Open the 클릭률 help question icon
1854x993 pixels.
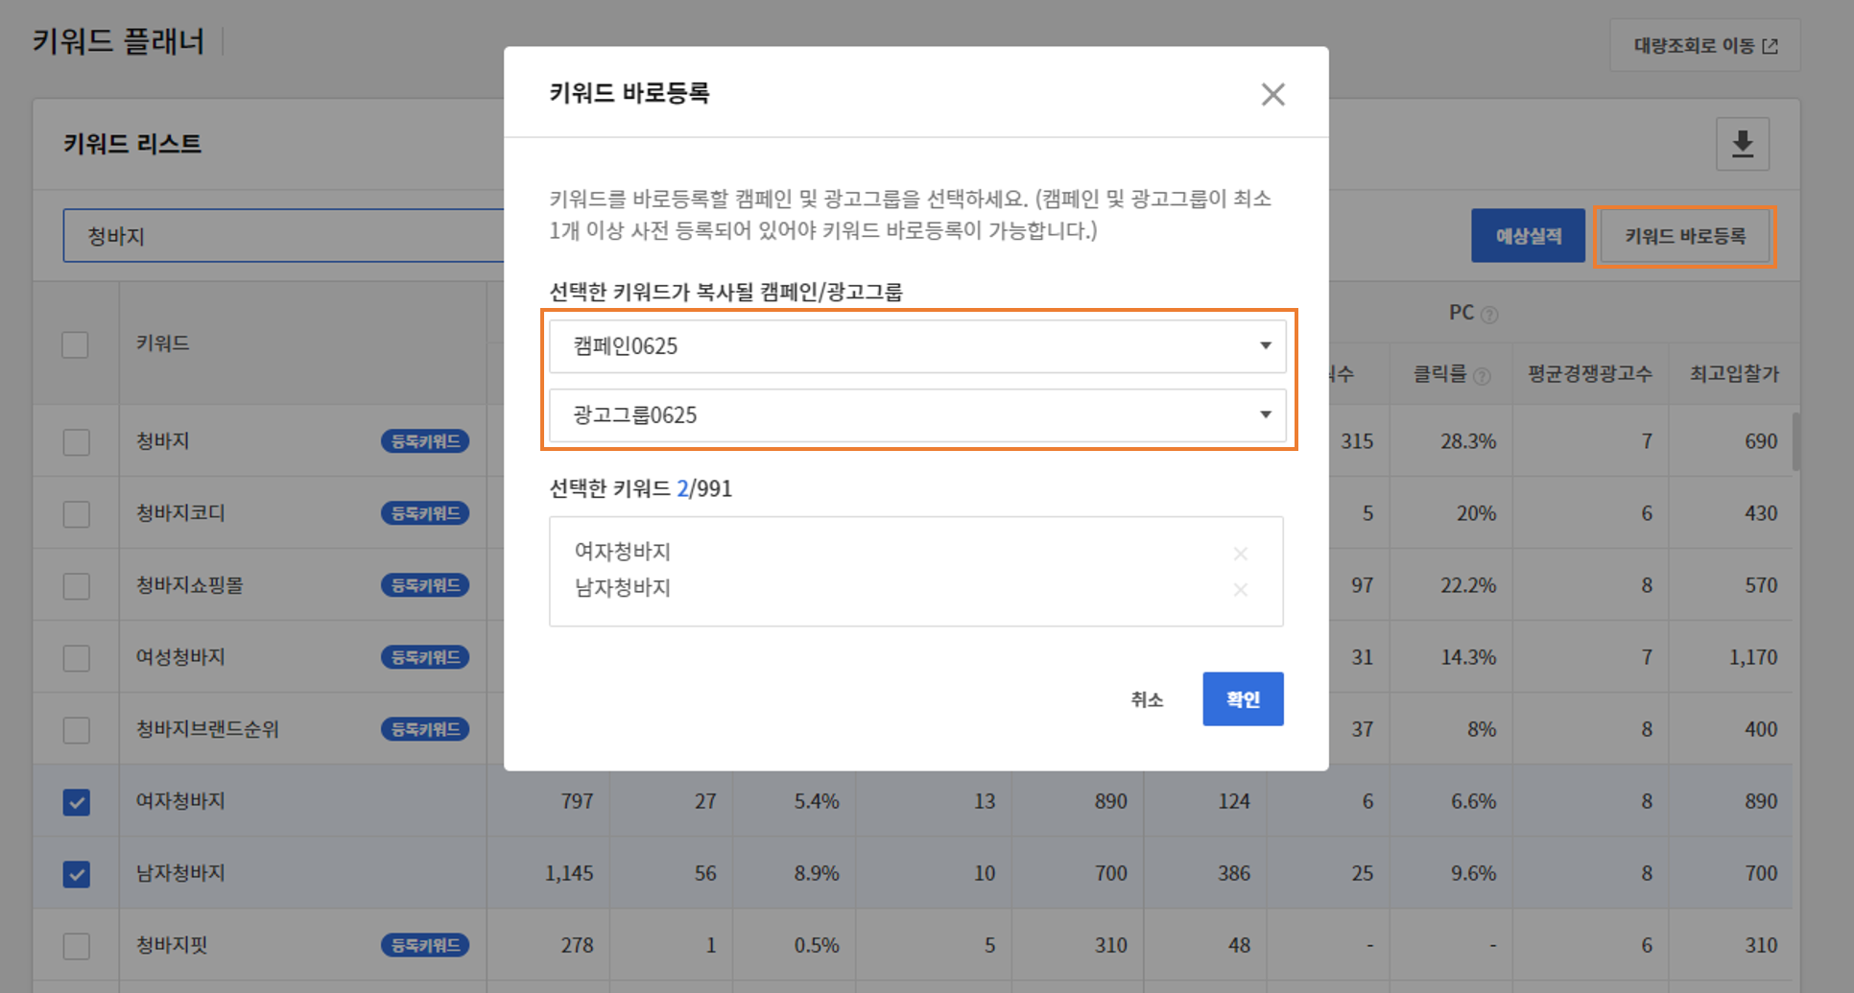(x=1482, y=376)
